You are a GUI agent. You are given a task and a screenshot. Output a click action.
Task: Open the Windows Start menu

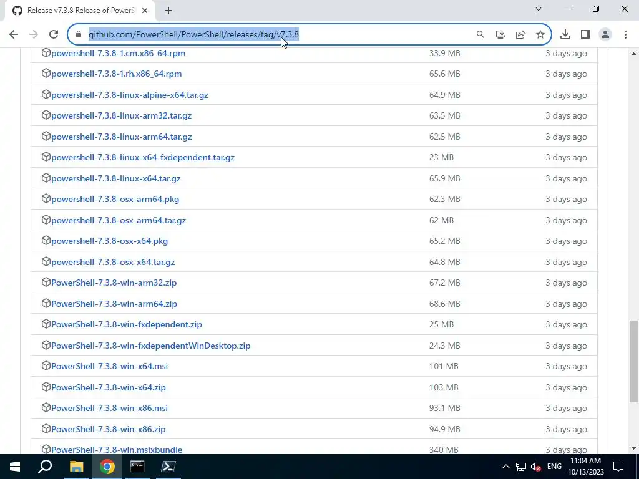coord(15,467)
